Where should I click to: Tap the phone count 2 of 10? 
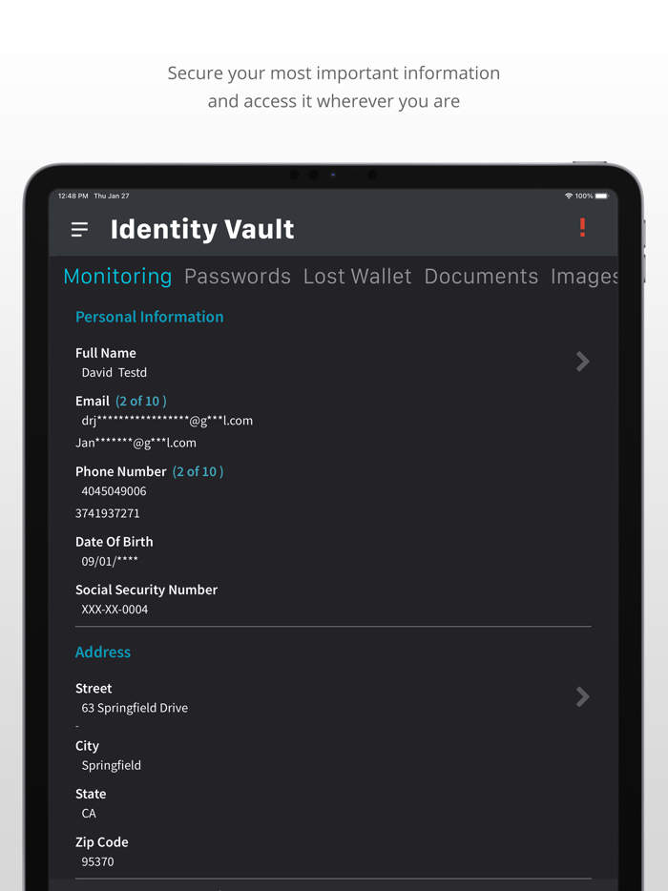[198, 471]
